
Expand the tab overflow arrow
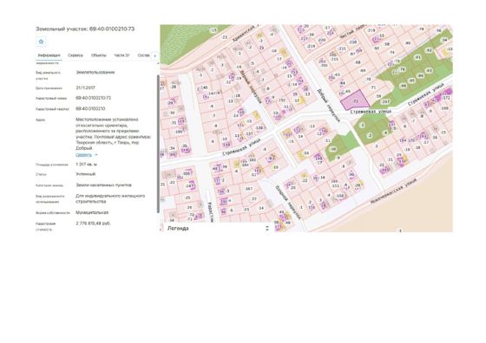point(155,56)
